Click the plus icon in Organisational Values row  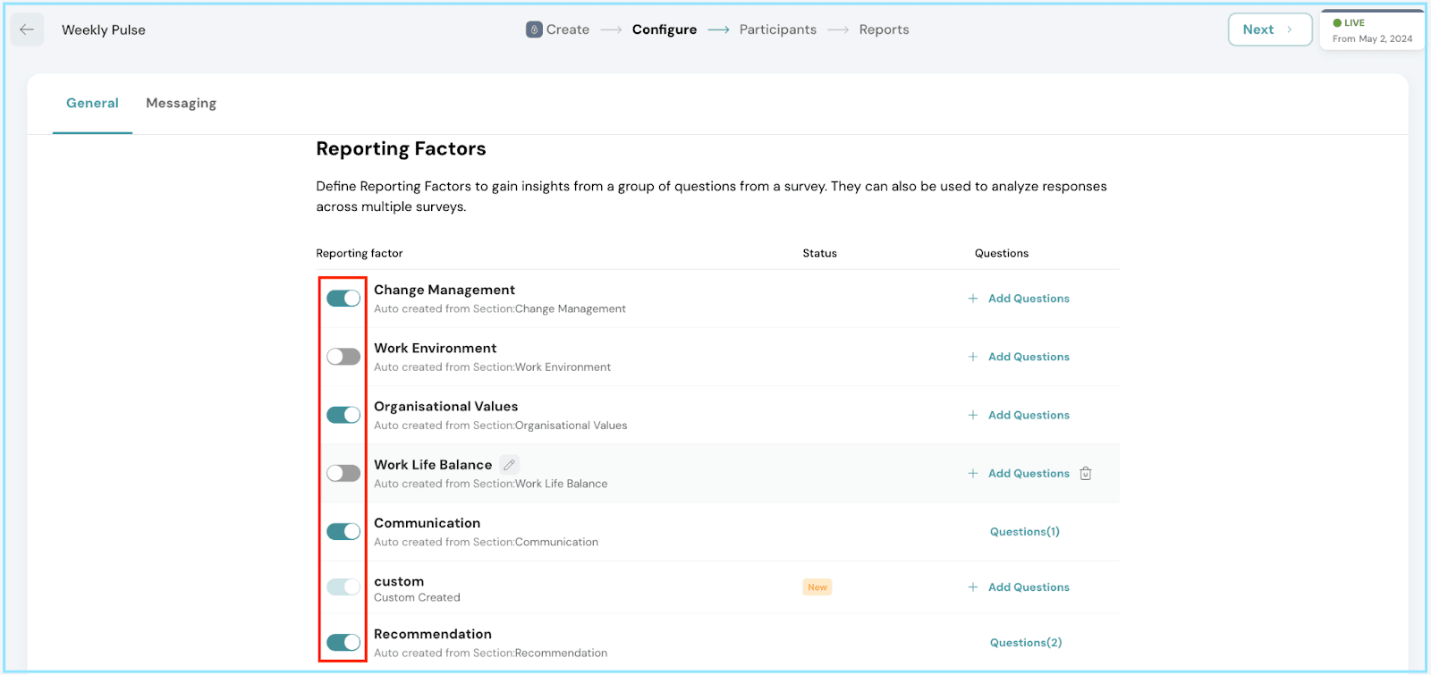point(973,415)
